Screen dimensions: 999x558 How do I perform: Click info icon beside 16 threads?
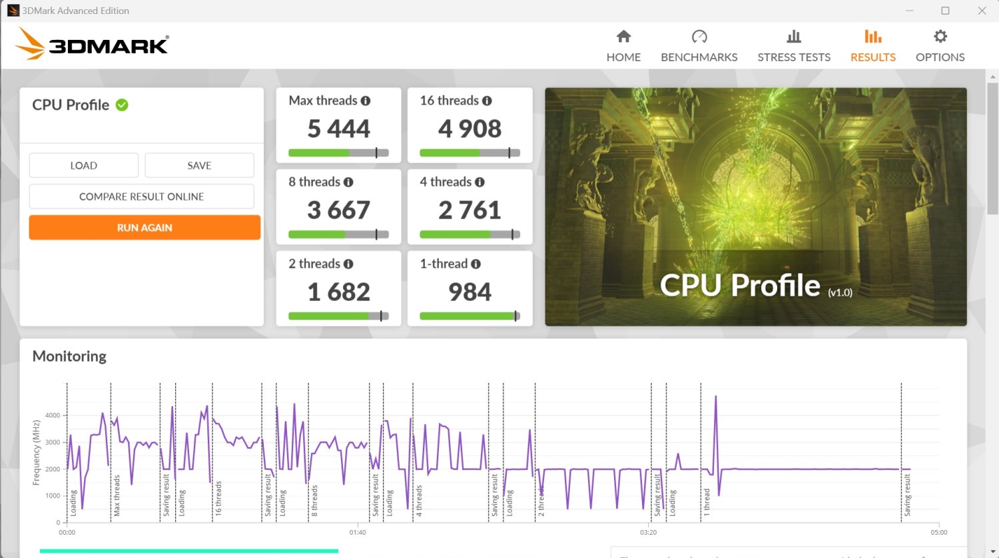pos(487,101)
